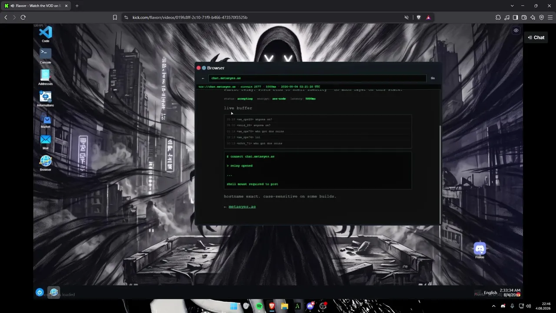Toggle the muted-tab speaker icon
The width and height of the screenshot is (556, 313).
(x=407, y=17)
